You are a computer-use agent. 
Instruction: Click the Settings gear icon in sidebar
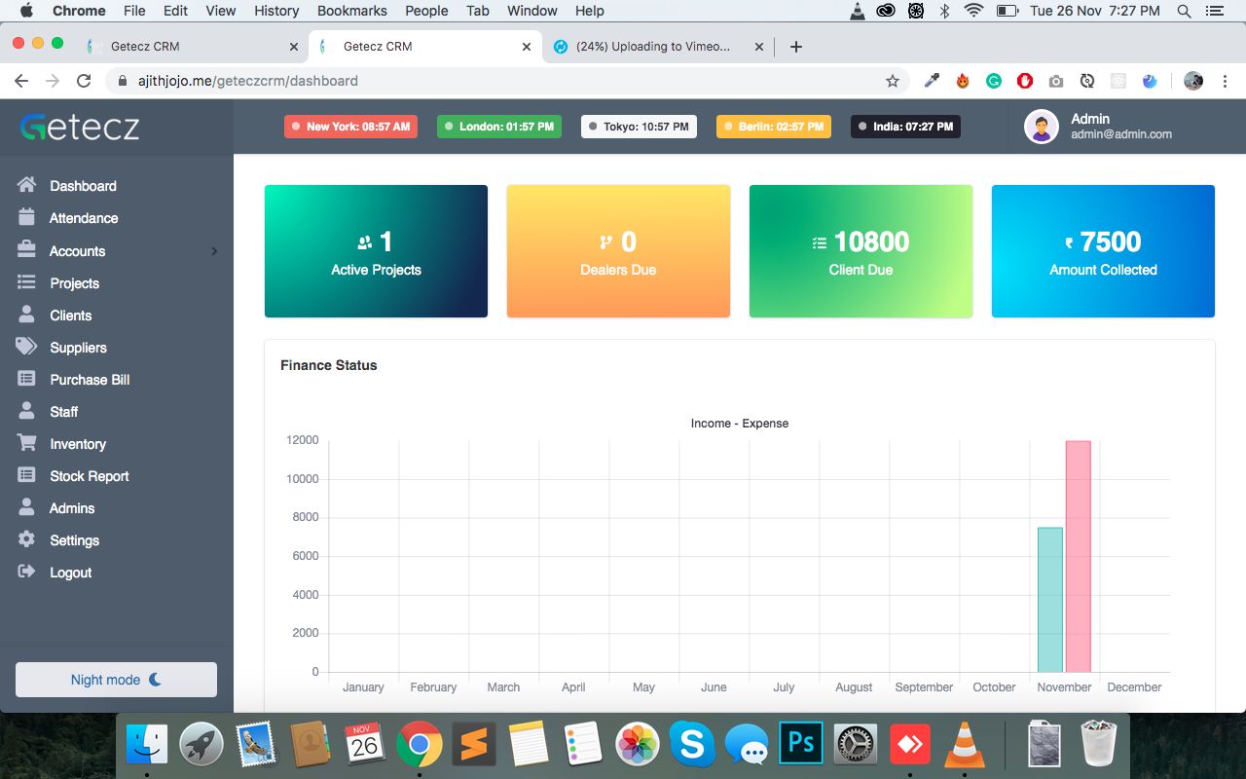click(x=26, y=539)
